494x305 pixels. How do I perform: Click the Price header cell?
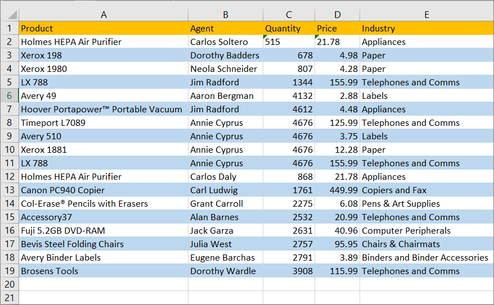click(x=338, y=28)
